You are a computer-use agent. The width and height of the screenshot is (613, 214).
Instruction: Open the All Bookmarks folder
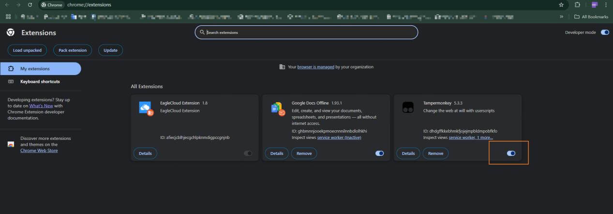590,16
